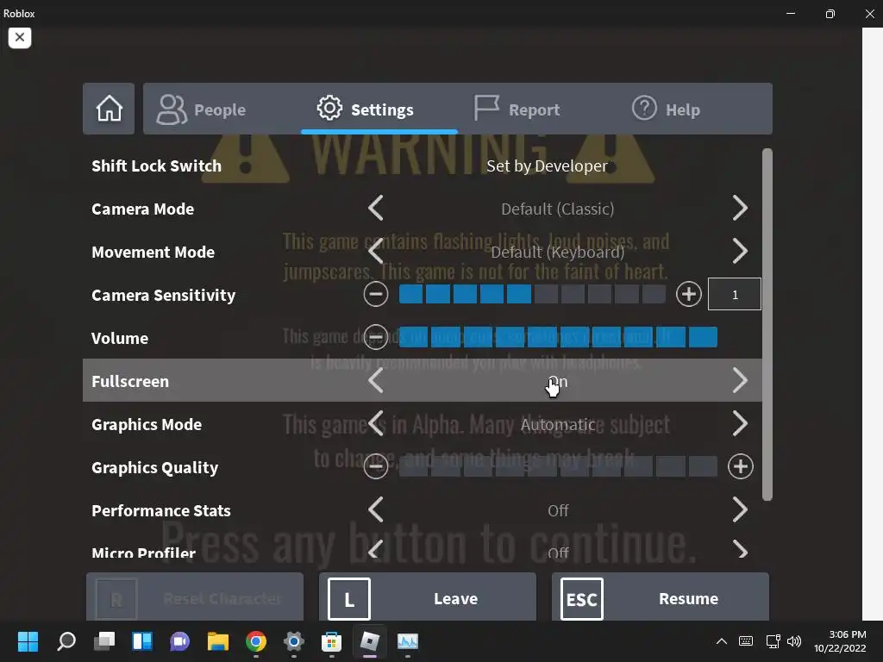Set Camera Sensitivity slider to last segment
Image resolution: width=883 pixels, height=662 pixels.
654,294
